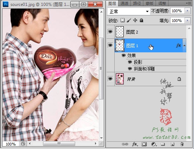The height and width of the screenshot is (149, 194).
Task: Maximize the source01.jpg document window
Action: pyautogui.click(x=84, y=5)
